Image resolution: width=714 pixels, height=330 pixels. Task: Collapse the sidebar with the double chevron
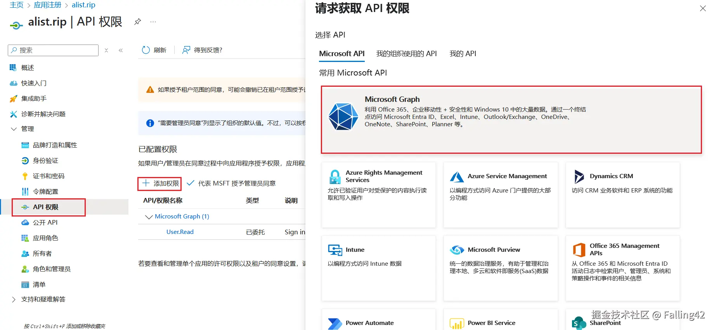pos(121,50)
